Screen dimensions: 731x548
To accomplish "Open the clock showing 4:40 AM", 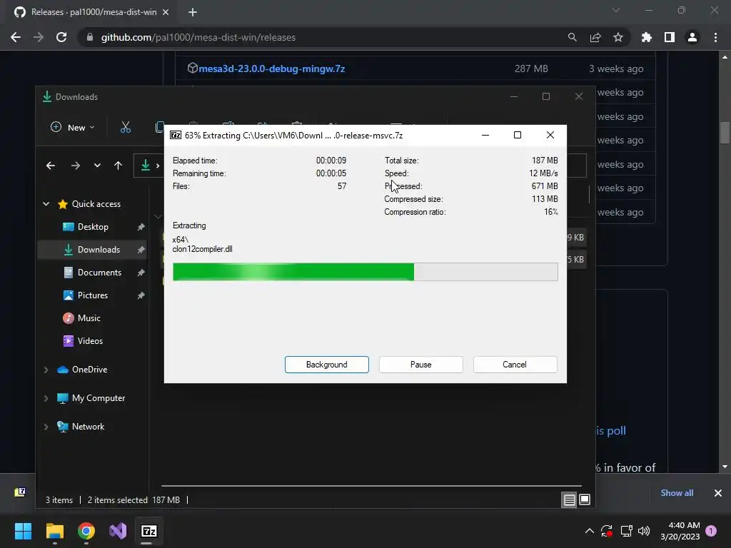I will pos(680,531).
